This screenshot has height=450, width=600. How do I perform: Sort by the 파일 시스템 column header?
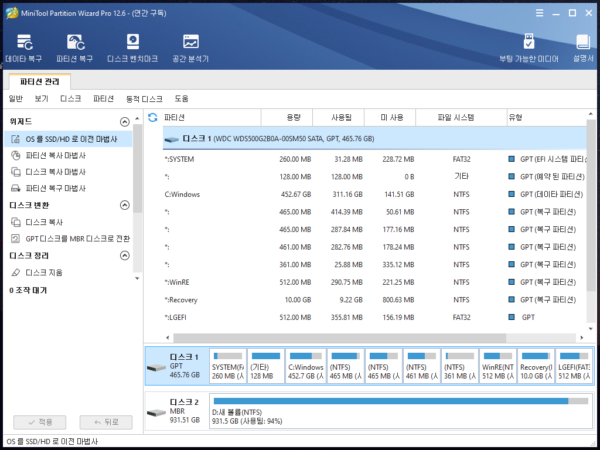point(462,117)
